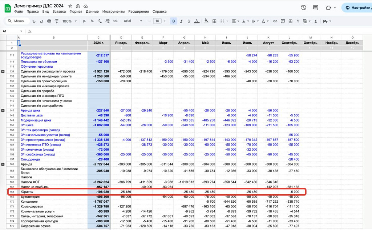Open horizontal align dropdown

click(235, 21)
